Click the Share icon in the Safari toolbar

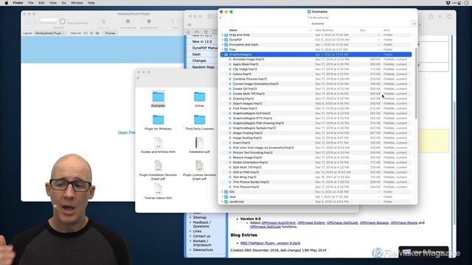point(431,16)
